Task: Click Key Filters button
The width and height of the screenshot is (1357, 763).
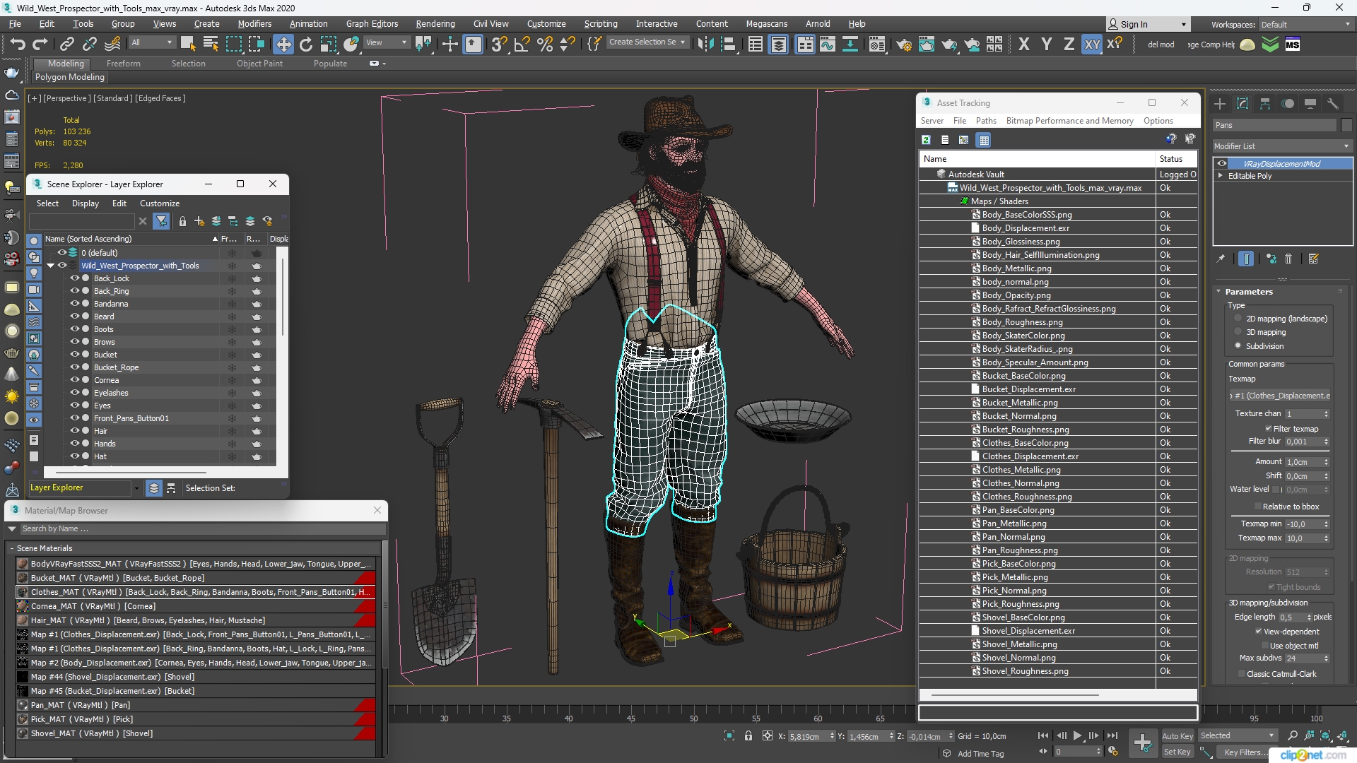Action: [1245, 752]
